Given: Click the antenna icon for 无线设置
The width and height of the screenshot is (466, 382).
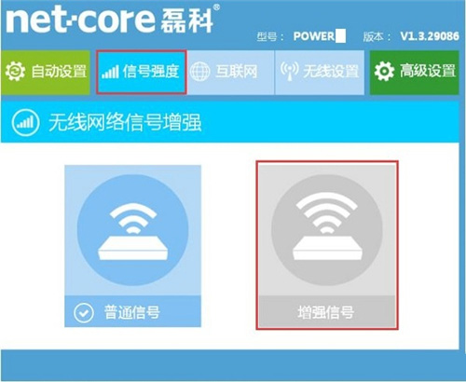Looking at the screenshot, I should pos(289,71).
